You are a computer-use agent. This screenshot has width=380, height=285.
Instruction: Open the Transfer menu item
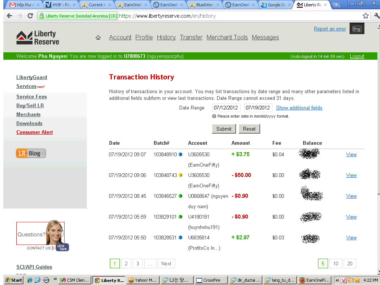[x=191, y=37]
